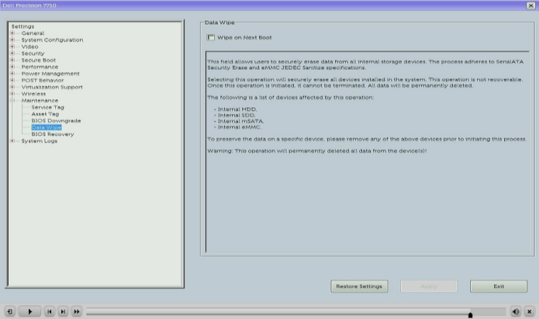
Task: Expand the Performance node
Action: pos(12,67)
